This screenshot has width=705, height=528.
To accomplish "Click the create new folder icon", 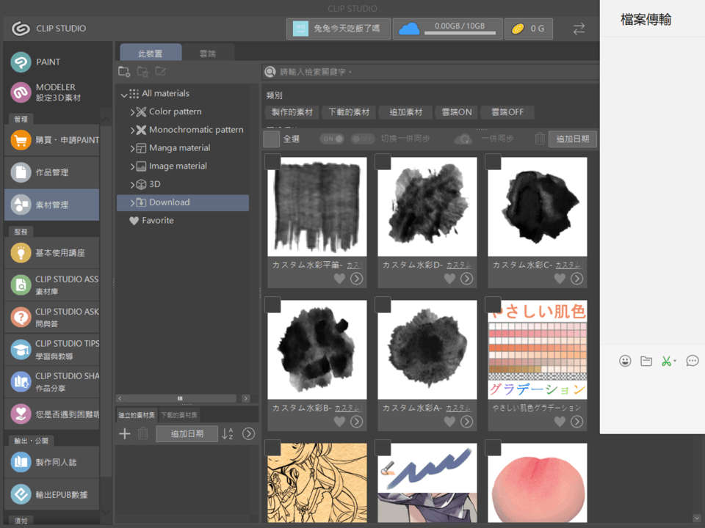I will pyautogui.click(x=124, y=71).
